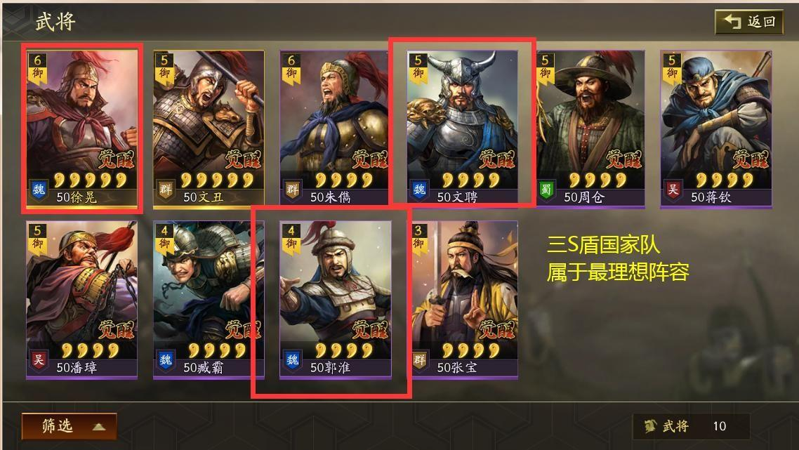Click the 吴 faction badge on 蒋钦
799x450 pixels.
(x=673, y=190)
